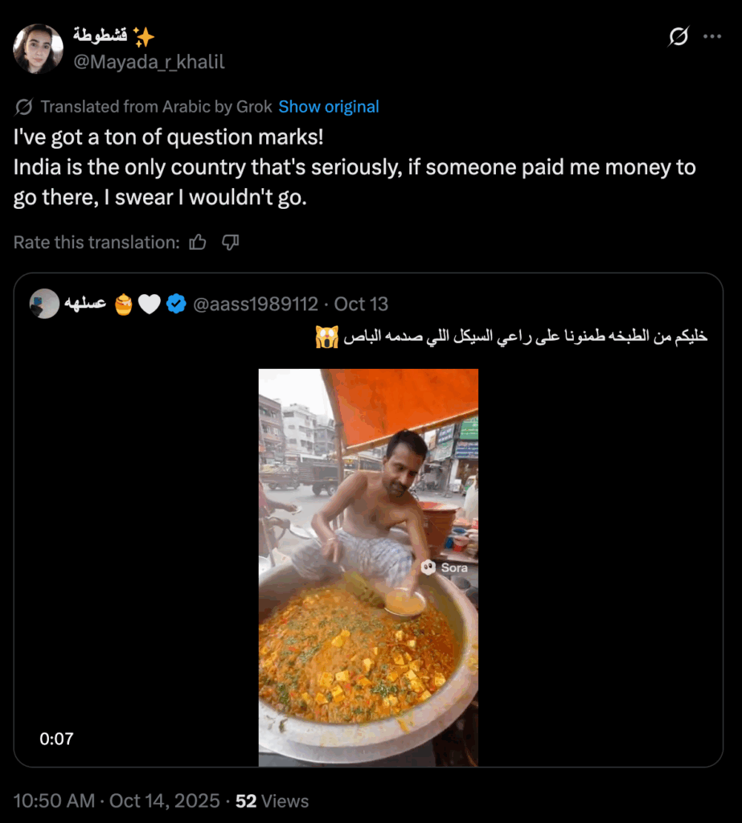The width and height of the screenshot is (742, 823).
Task: Rate the translation with thumbs down
Action: [231, 242]
